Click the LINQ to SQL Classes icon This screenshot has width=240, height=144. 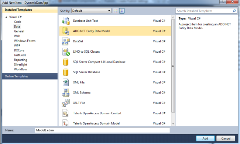pos(66,52)
